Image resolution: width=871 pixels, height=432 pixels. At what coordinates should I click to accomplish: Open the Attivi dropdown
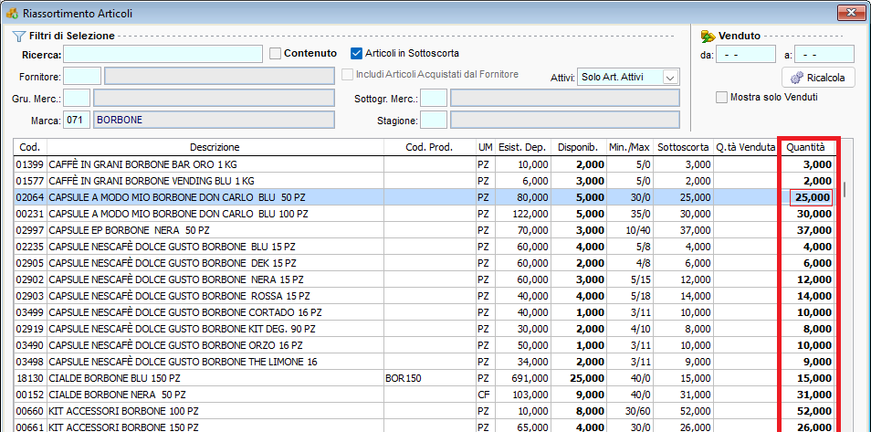(x=671, y=78)
